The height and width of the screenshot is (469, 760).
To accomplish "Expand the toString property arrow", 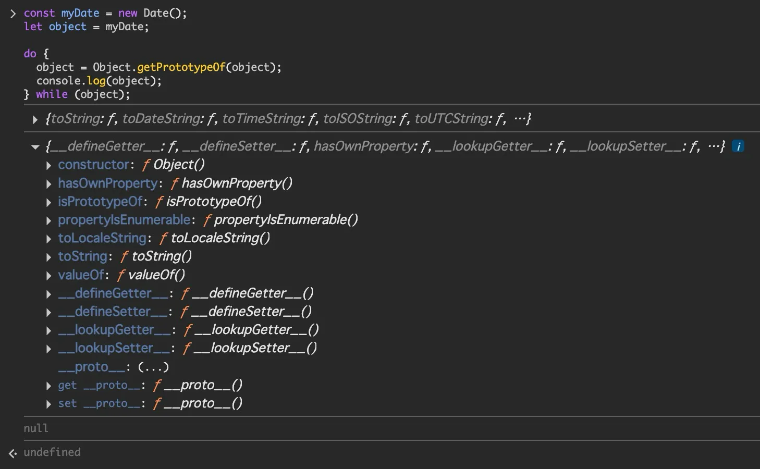I will tap(48, 257).
